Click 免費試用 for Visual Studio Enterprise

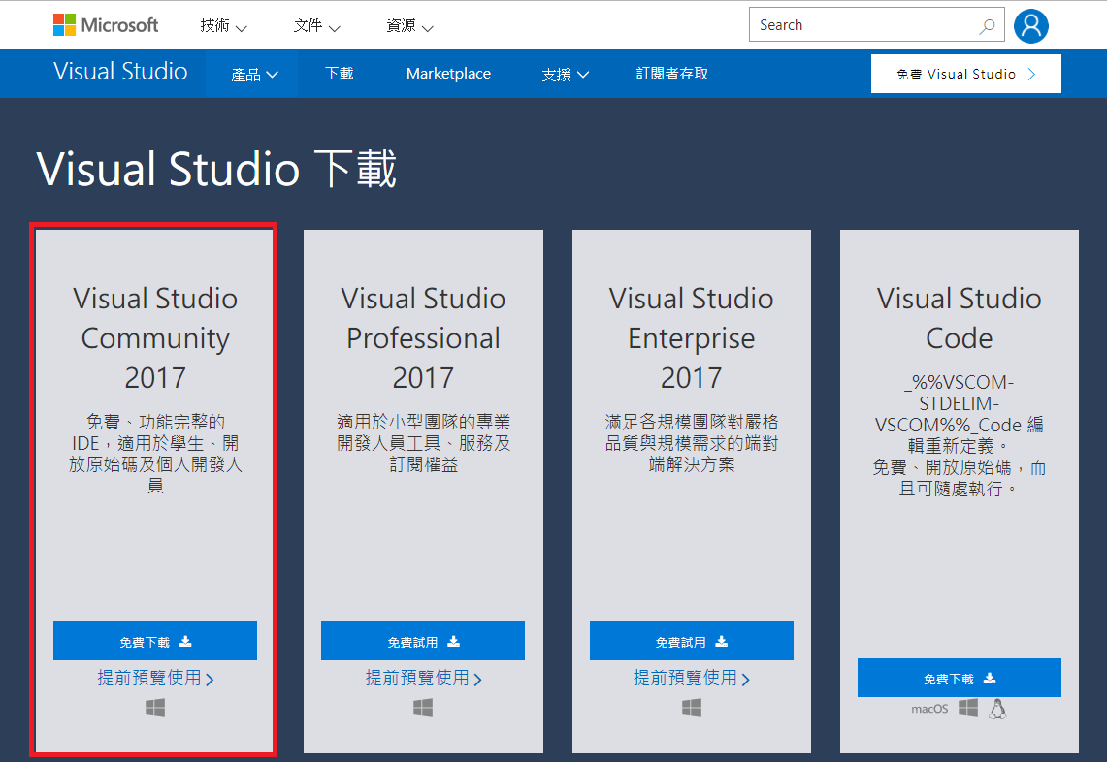[x=692, y=641]
